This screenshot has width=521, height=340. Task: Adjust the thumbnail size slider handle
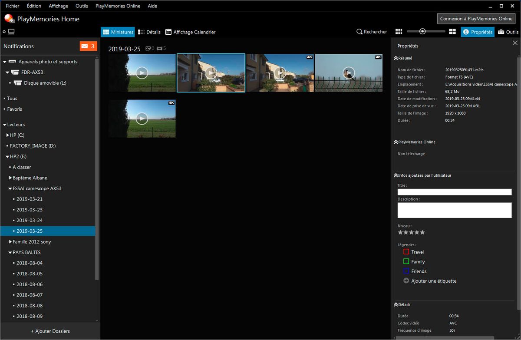click(422, 32)
